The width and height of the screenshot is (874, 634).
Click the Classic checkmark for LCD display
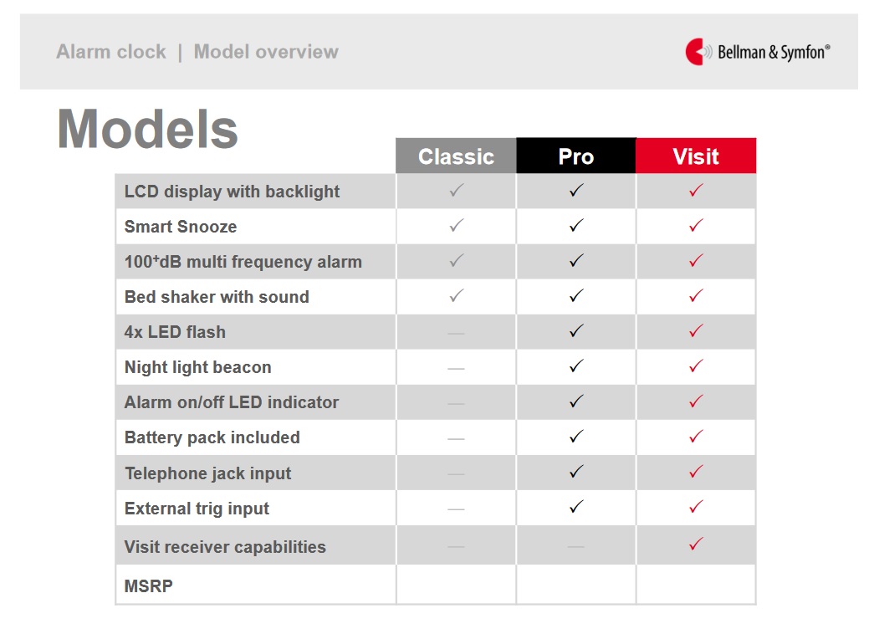(x=457, y=191)
